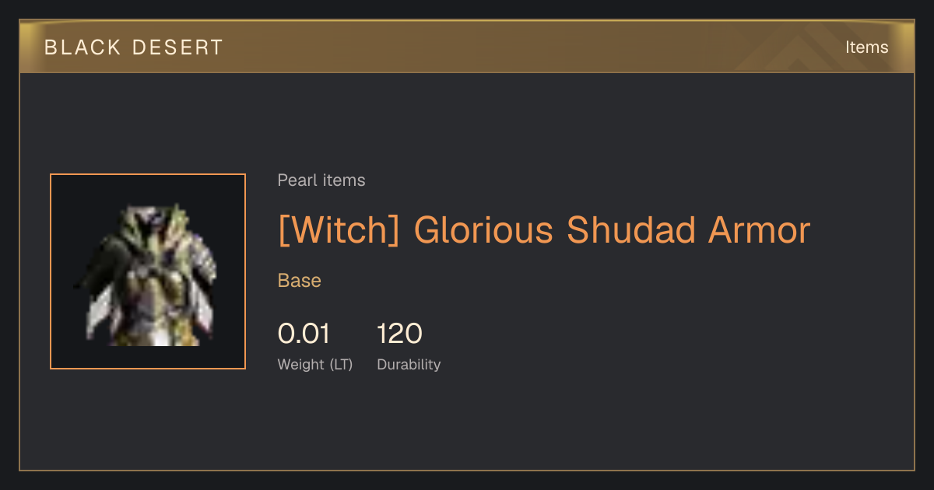Click the gold header banner background
The image size is (934, 490).
[x=467, y=47]
